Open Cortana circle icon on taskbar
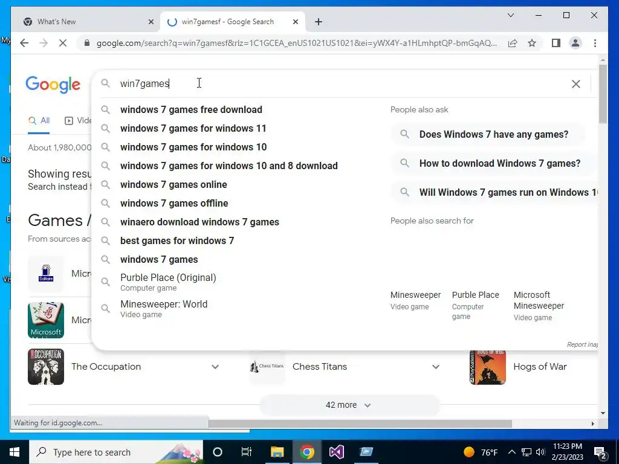This screenshot has height=464, width=619. [218, 452]
